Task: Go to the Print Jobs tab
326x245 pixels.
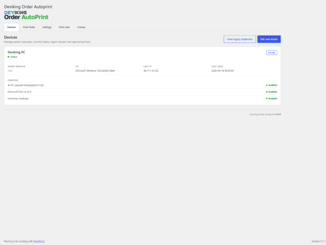Action: point(64,28)
